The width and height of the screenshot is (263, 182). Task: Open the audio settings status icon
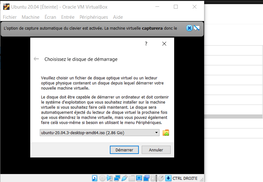point(110,178)
